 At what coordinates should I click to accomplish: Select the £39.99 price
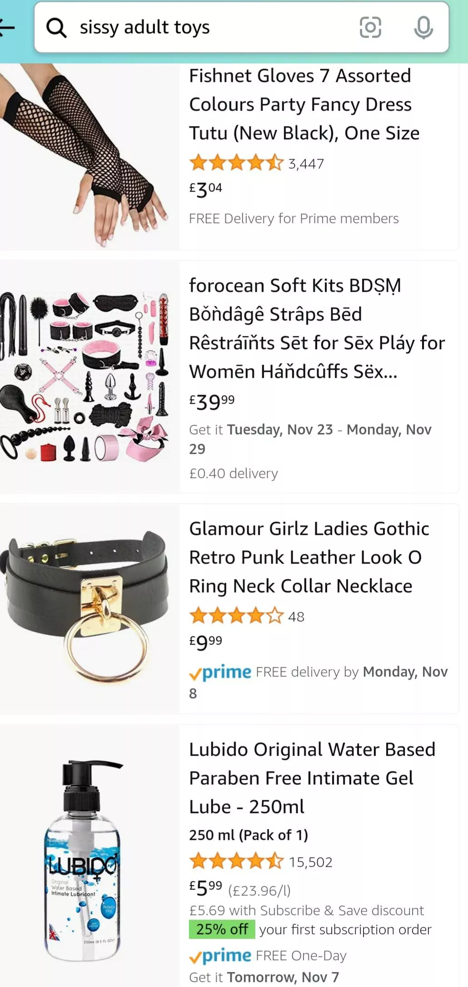[x=212, y=402]
